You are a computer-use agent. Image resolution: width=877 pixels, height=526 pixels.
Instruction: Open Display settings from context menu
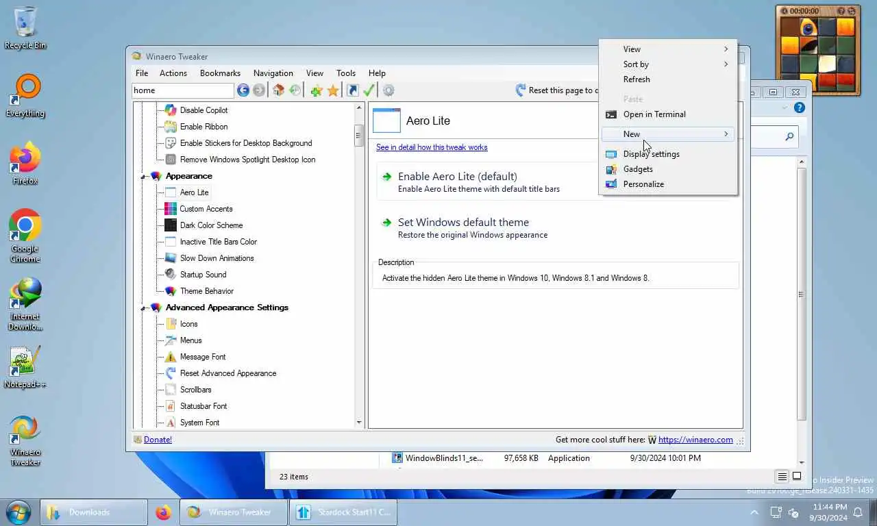668,154
